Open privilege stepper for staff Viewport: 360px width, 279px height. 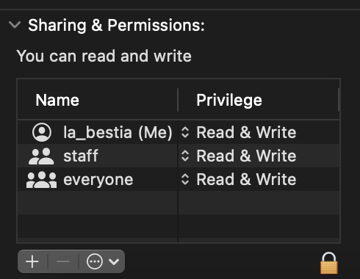tap(185, 156)
